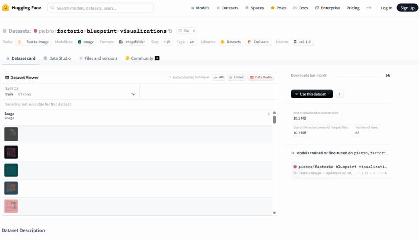Select the Image modality tag
Viewport: 419px width, 241px height.
[x=86, y=42]
